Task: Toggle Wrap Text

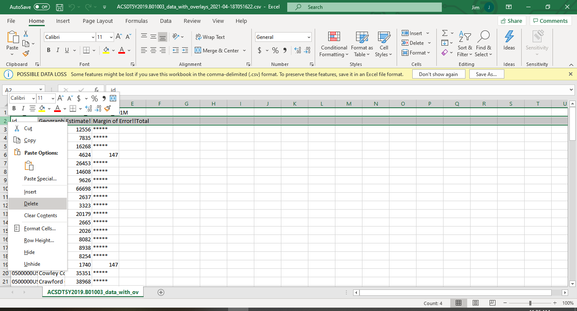Action: 210,37
